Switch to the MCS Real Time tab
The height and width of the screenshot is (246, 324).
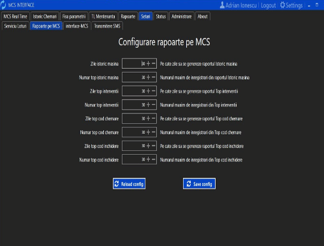tap(15, 17)
